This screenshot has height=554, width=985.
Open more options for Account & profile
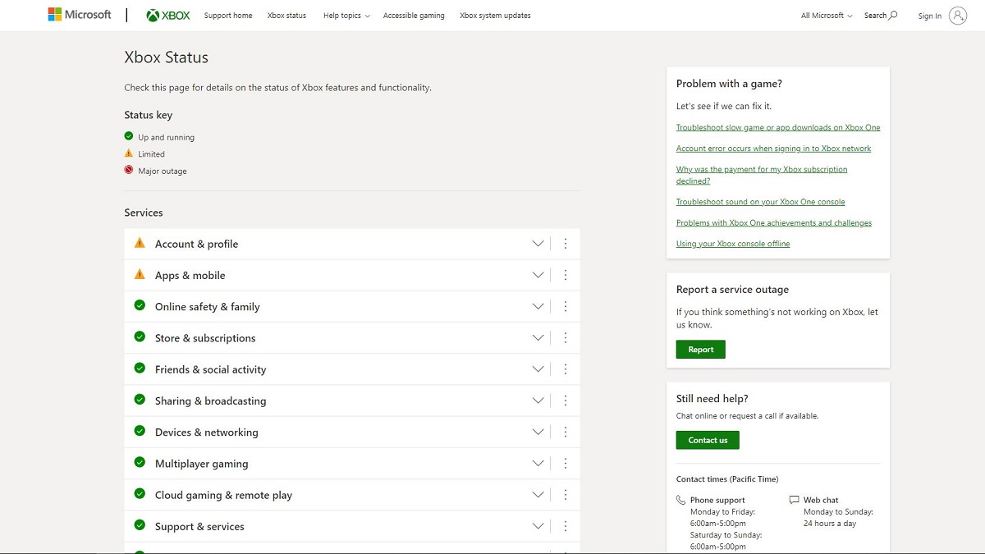click(x=566, y=244)
